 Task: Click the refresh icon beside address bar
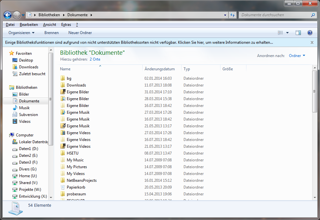[232, 15]
